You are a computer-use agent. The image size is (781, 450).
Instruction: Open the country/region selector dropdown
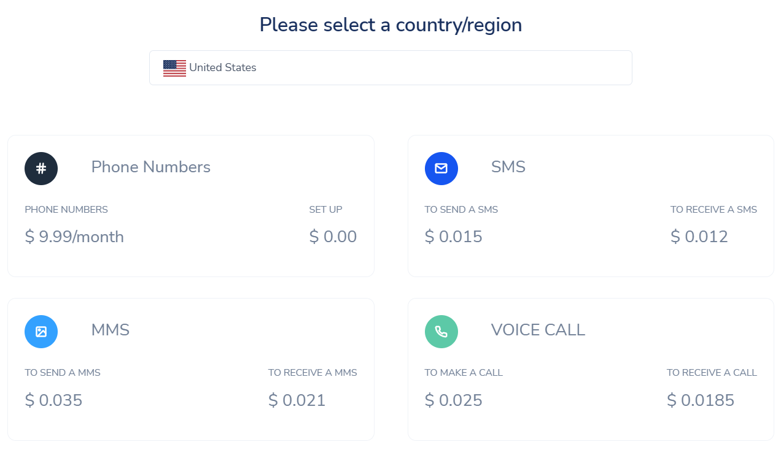[x=390, y=67]
